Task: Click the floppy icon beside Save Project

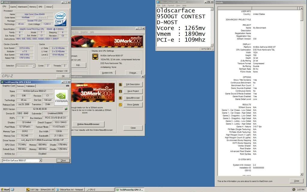Action: (121, 91)
